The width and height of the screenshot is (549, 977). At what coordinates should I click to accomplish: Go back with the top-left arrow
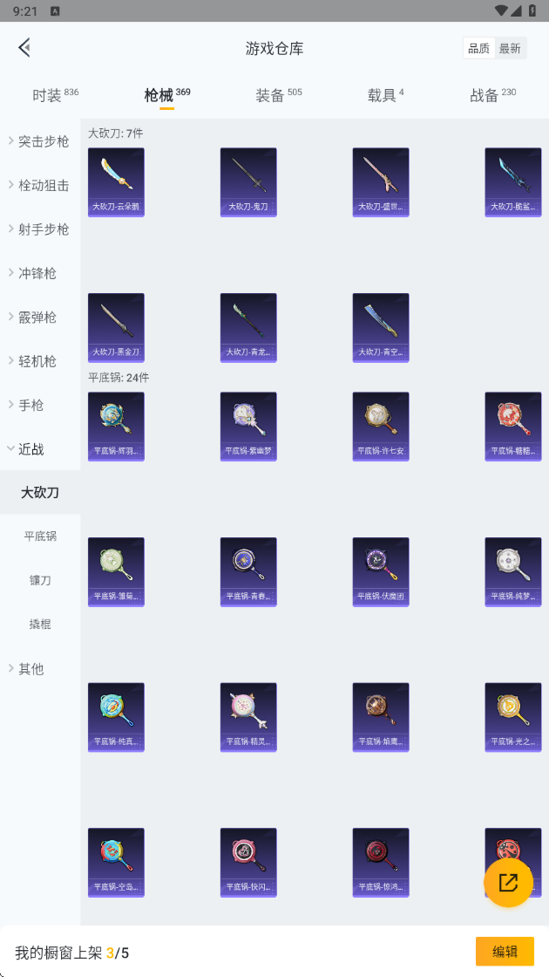coord(25,47)
